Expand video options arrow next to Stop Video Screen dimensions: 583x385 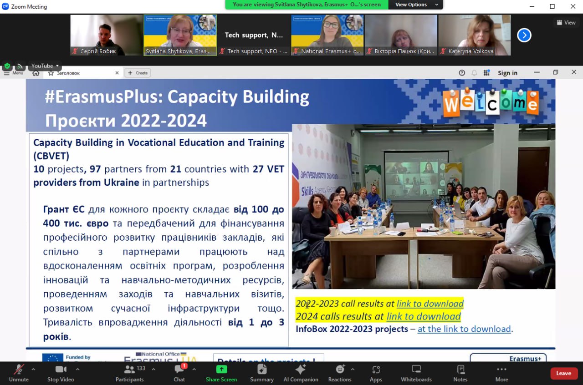pos(77,369)
